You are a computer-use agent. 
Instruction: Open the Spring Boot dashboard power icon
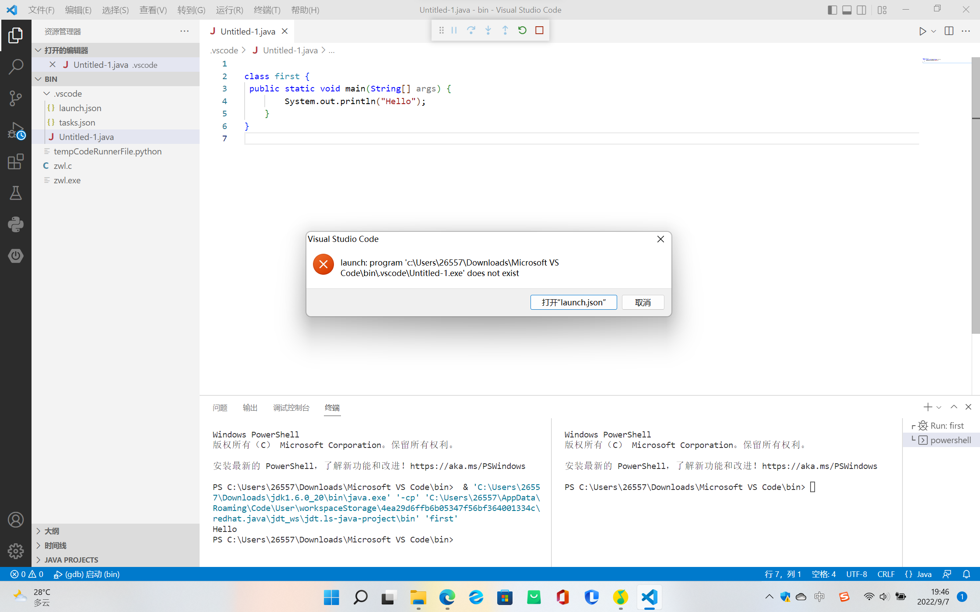[x=16, y=256]
